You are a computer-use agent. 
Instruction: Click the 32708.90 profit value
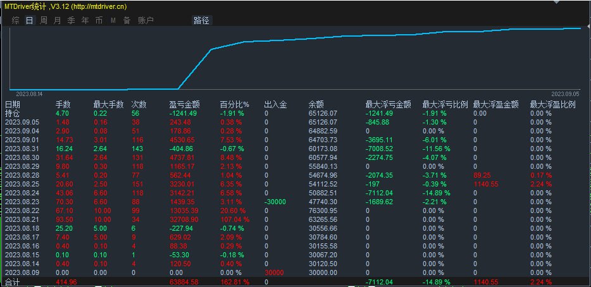(184, 219)
